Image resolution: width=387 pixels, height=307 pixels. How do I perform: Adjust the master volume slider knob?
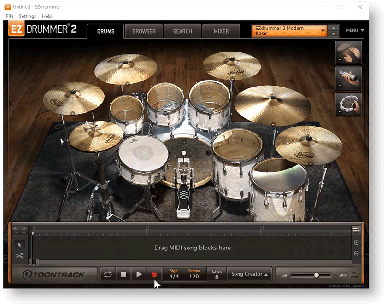[317, 275]
